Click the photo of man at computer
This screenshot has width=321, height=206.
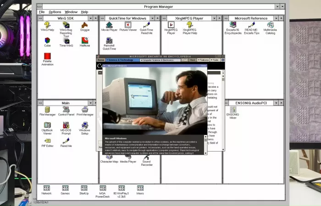(x=155, y=101)
